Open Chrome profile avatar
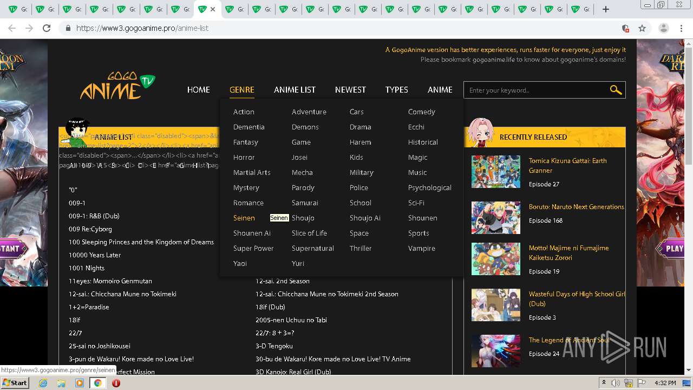Screen dimensions: 693x390 pyautogui.click(x=664, y=28)
